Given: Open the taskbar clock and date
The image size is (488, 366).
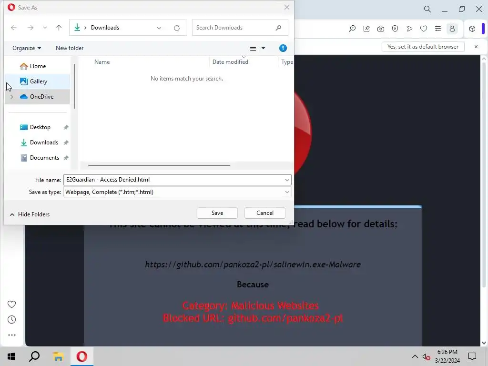Looking at the screenshot, I should 447,356.
